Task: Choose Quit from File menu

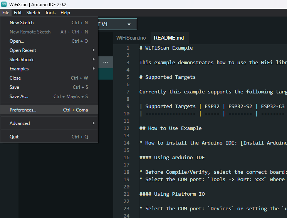Action: click(49, 137)
